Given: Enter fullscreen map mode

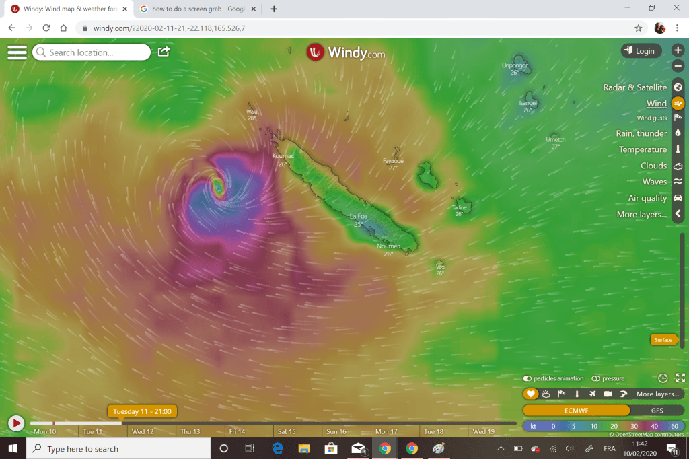Looking at the screenshot, I should tap(680, 378).
